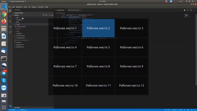Switch to the bootstrap.php tab
This screenshot has width=197, height=111.
click(x=74, y=10)
